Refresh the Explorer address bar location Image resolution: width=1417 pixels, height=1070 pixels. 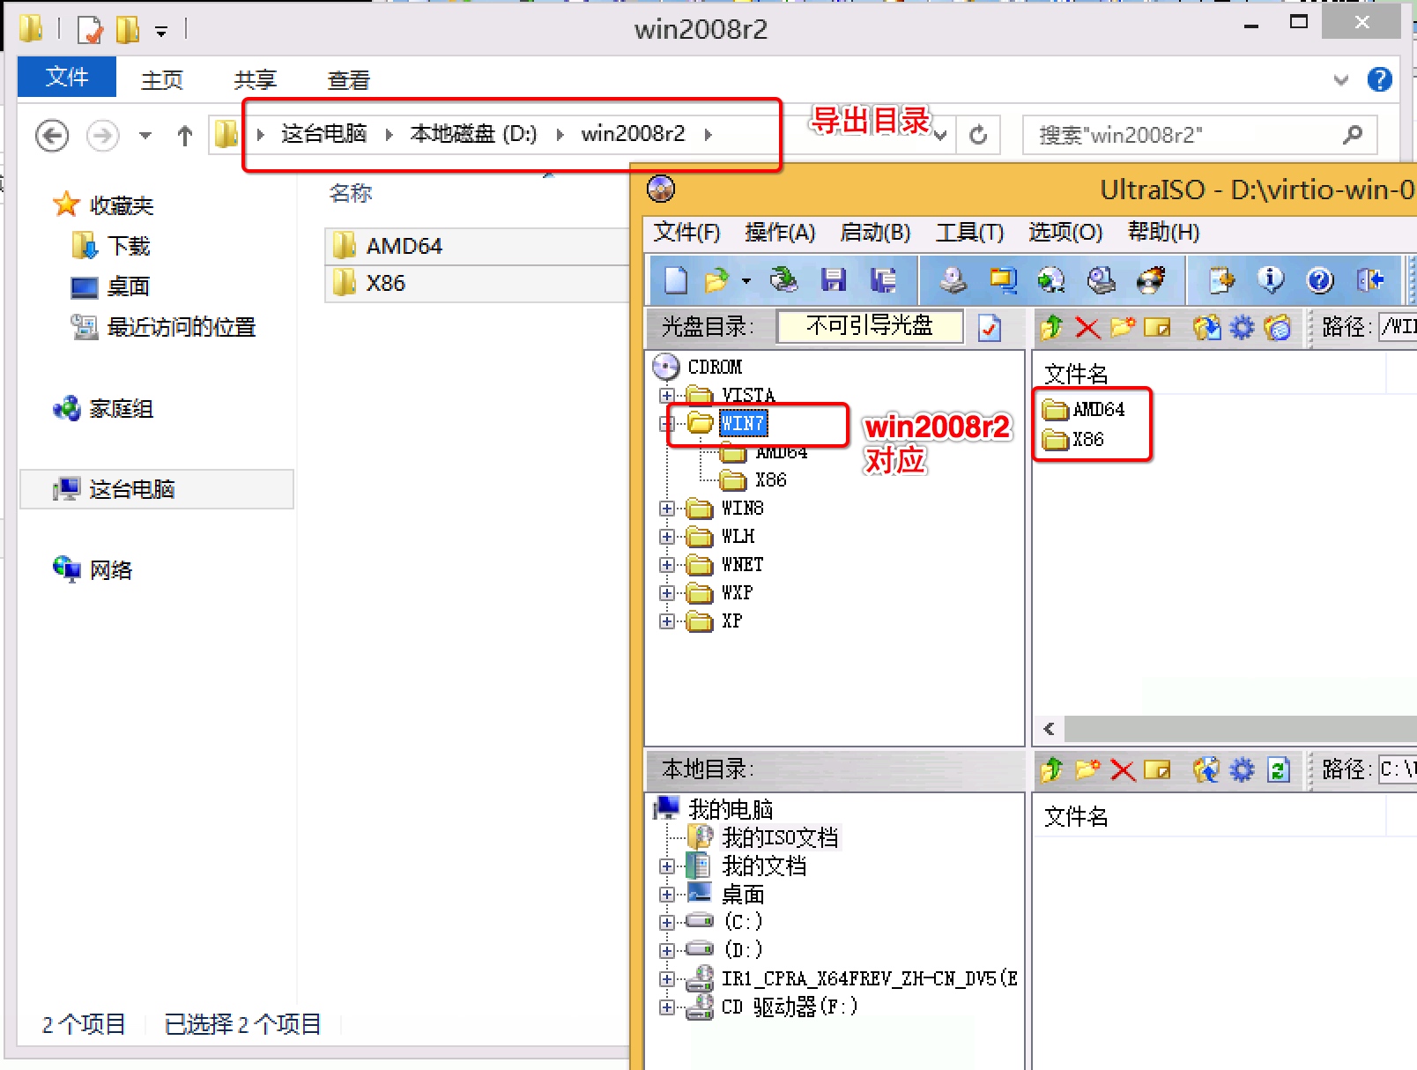[978, 135]
